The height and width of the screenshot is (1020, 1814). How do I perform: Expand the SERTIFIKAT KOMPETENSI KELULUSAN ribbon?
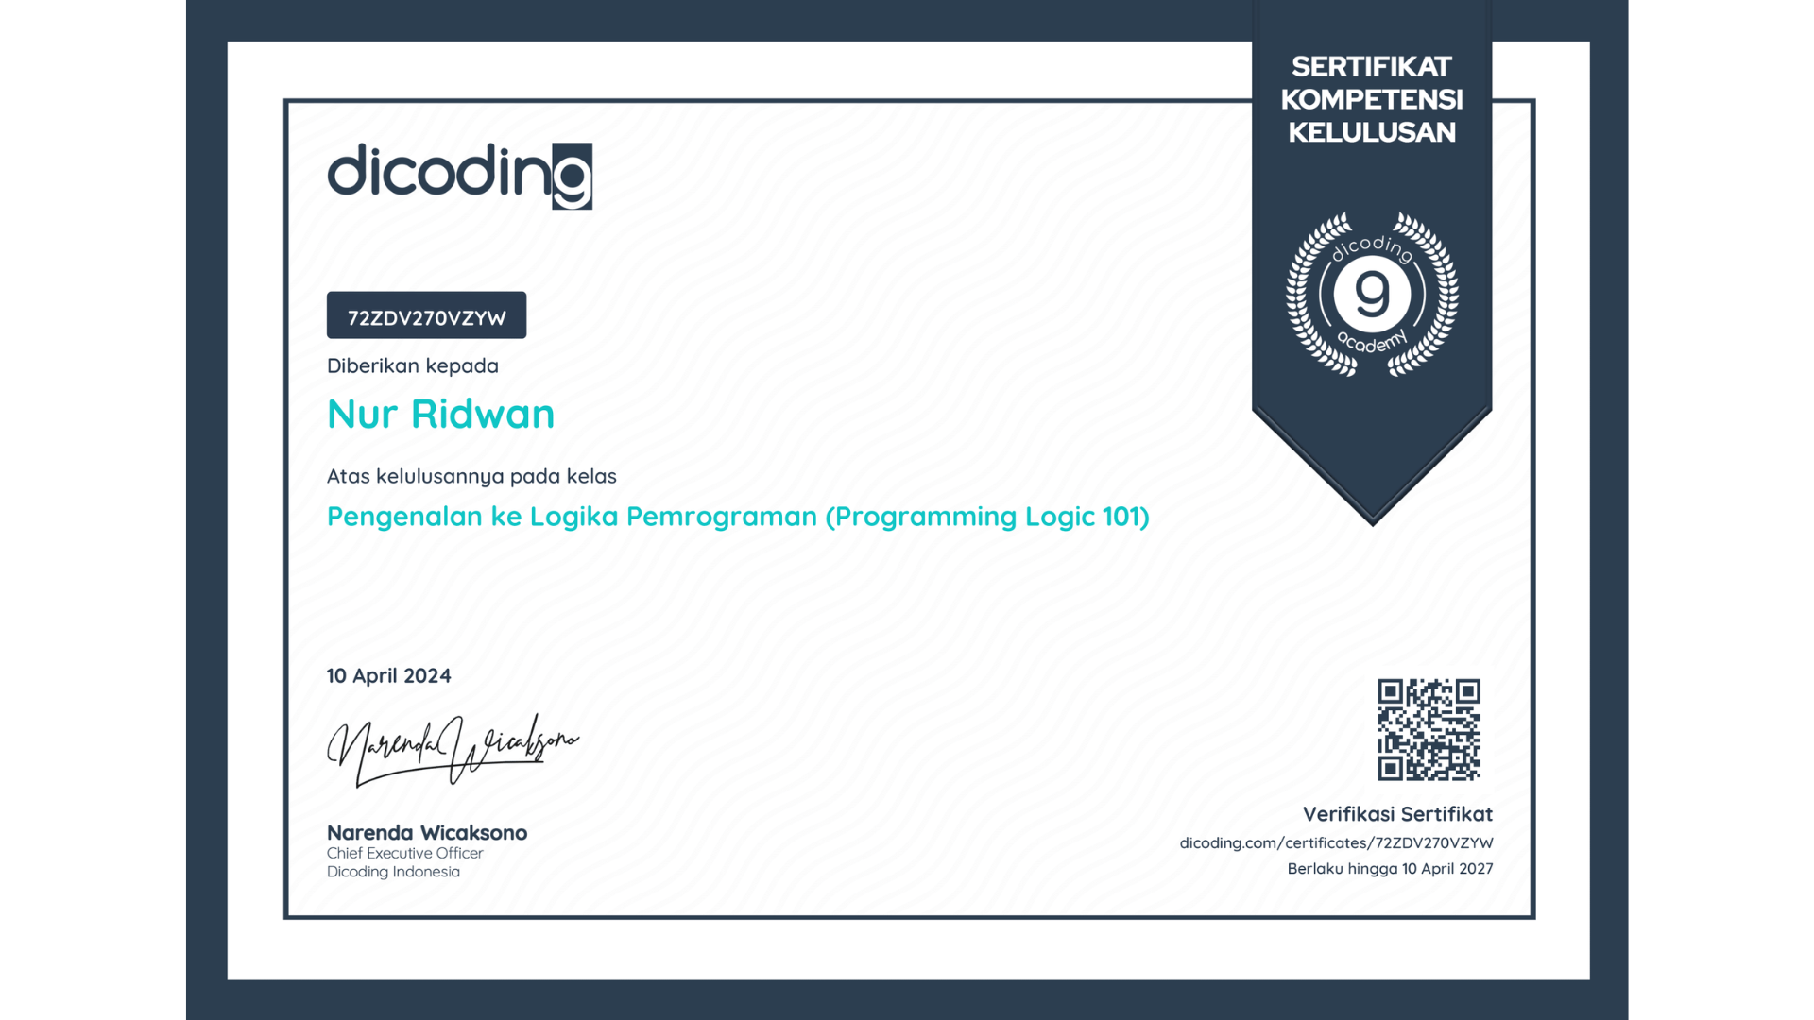[1370, 99]
